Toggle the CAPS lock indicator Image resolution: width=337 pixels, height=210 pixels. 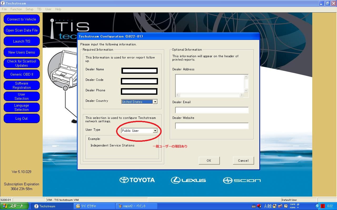tap(293, 204)
